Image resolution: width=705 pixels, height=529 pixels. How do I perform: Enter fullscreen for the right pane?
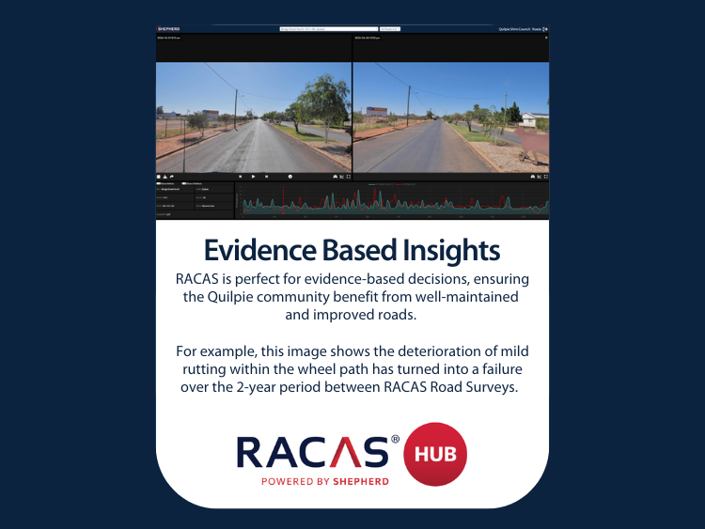coord(546,177)
